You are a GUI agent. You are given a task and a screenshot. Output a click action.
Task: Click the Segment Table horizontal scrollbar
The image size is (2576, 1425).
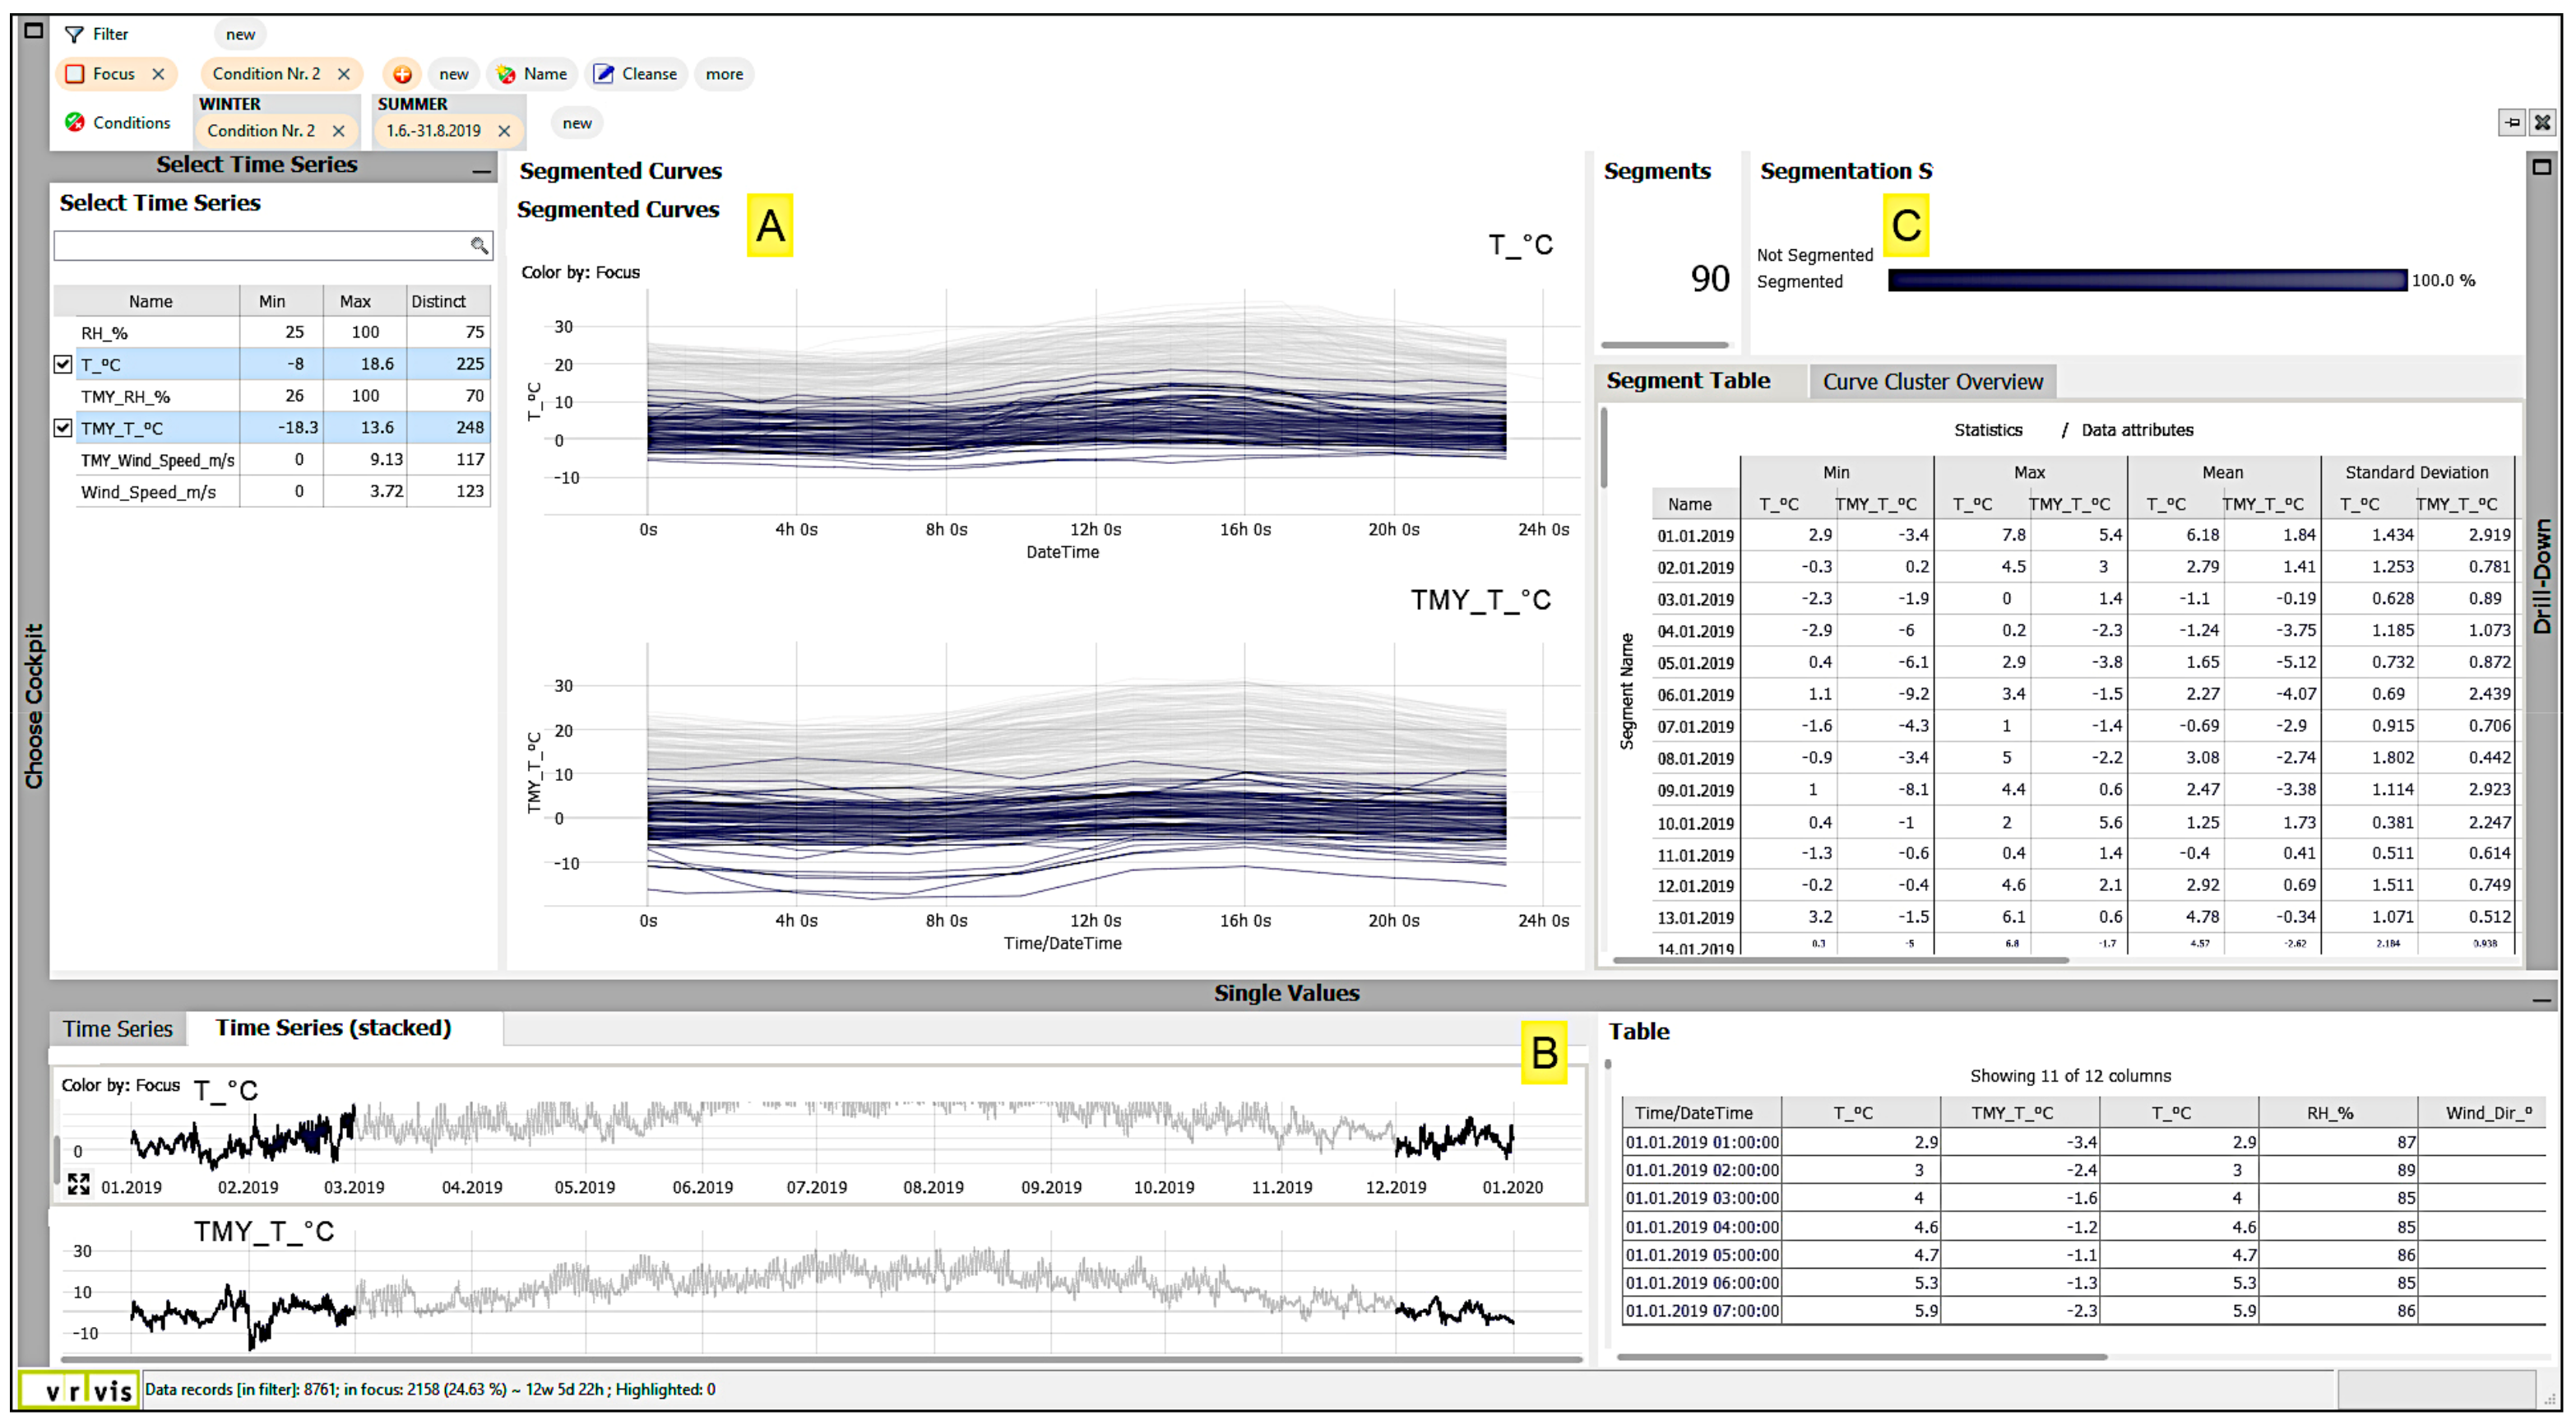pyautogui.click(x=1840, y=960)
